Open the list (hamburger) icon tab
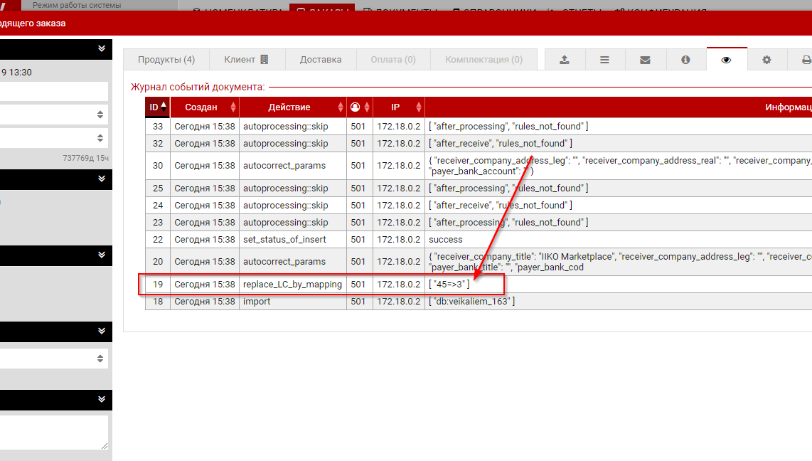The image size is (812, 461). [604, 60]
